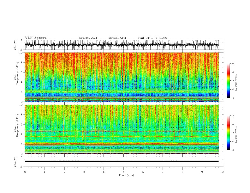Click the "ch.3(V)" waveform axis label
The height and width of the screenshot is (193, 250).
pos(15,162)
